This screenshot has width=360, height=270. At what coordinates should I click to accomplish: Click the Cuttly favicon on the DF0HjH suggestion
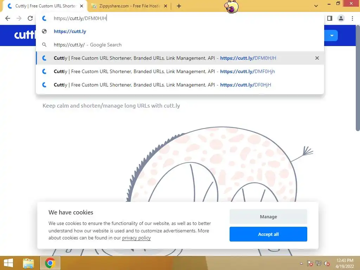click(x=44, y=85)
